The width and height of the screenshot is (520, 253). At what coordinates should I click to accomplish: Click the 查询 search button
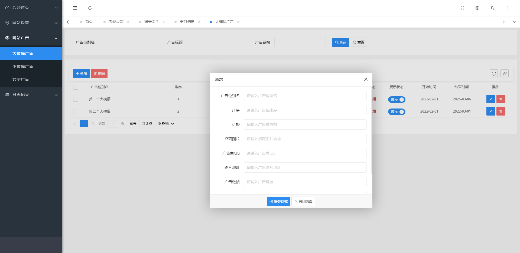click(340, 42)
